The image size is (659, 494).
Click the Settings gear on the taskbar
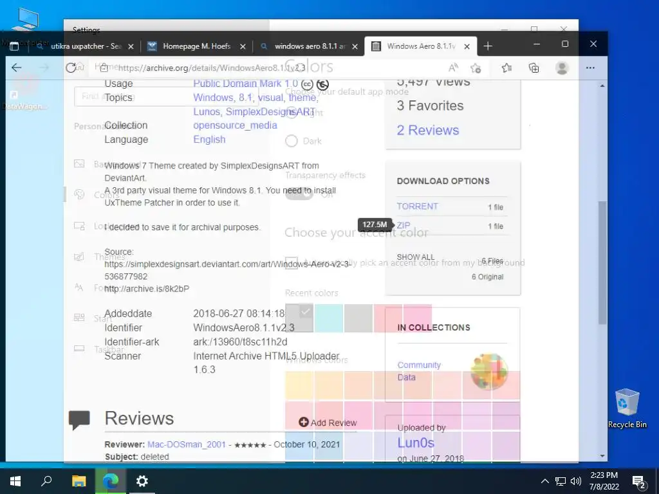pos(142,481)
